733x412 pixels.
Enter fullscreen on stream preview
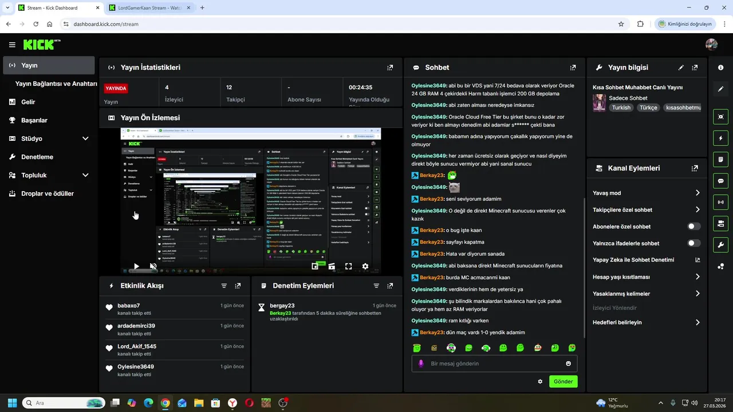coord(348,266)
